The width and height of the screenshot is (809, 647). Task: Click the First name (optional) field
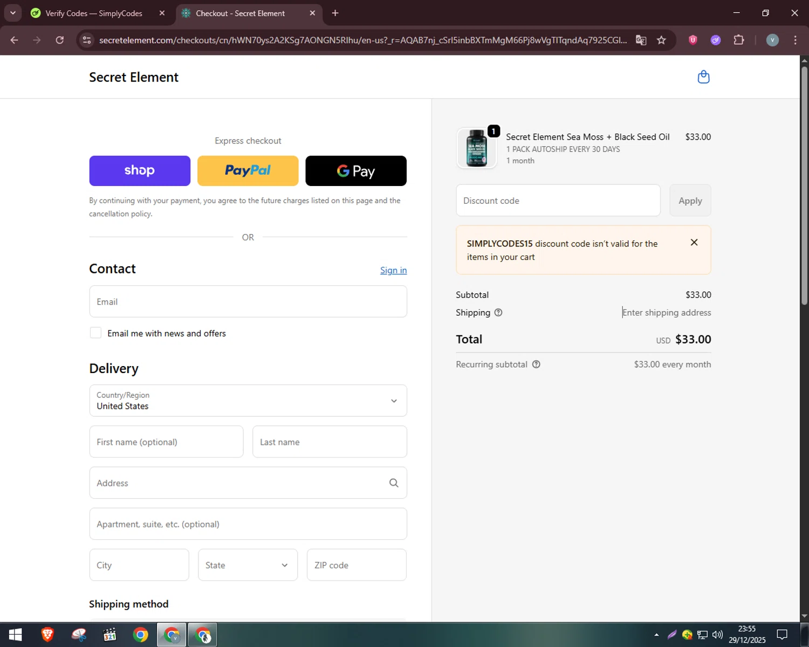coord(166,442)
